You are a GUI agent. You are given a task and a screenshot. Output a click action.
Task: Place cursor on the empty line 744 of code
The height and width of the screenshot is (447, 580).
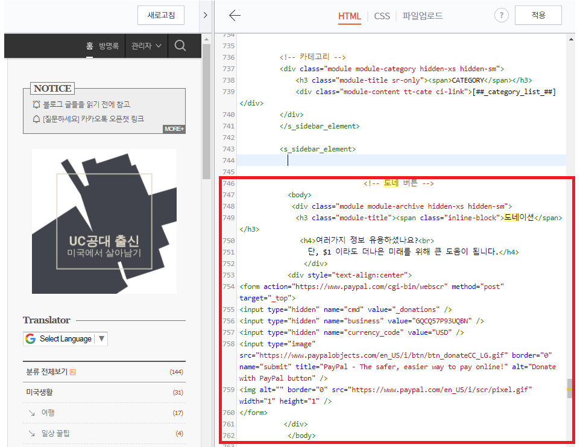[402, 160]
